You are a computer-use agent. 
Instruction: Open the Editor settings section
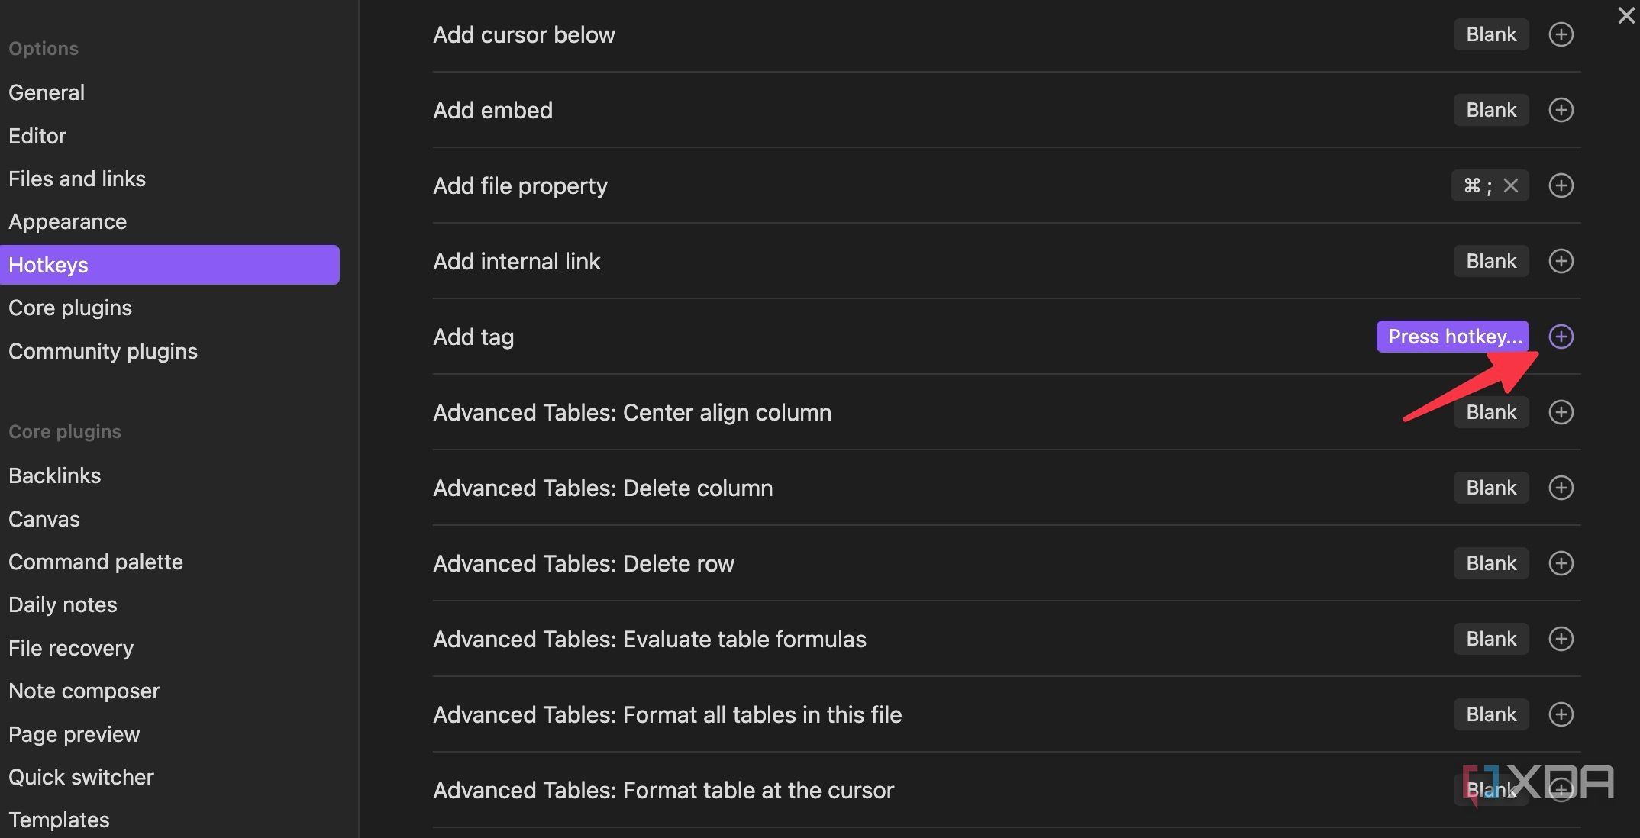(x=37, y=135)
